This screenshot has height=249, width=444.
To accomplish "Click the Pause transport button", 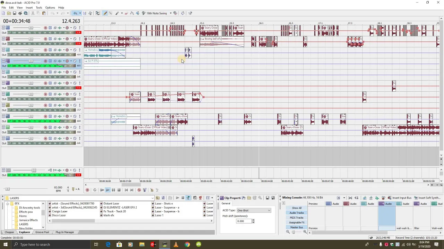I will (x=113, y=190).
